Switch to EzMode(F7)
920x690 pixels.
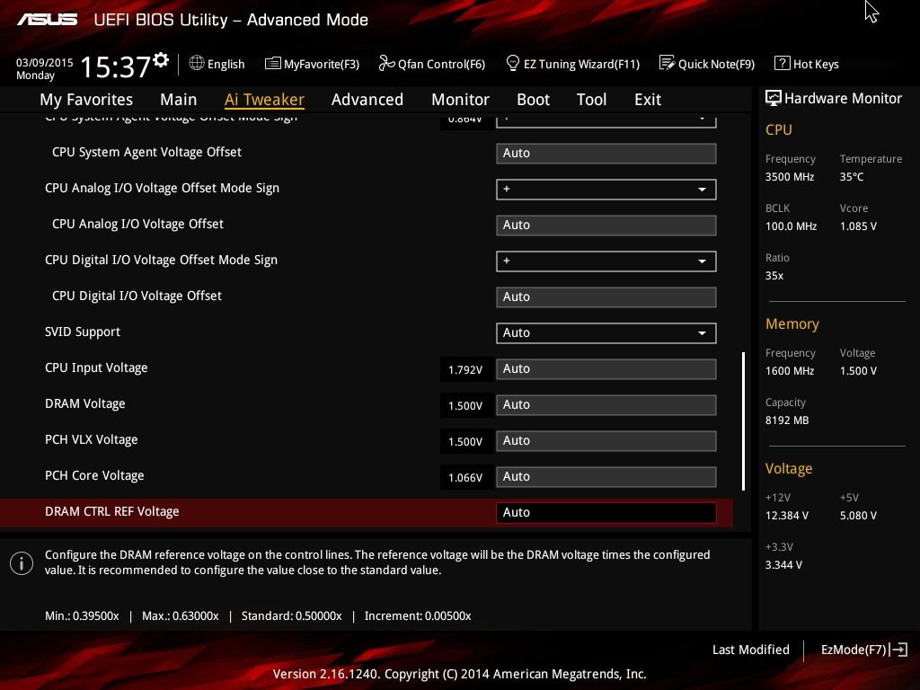[863, 650]
